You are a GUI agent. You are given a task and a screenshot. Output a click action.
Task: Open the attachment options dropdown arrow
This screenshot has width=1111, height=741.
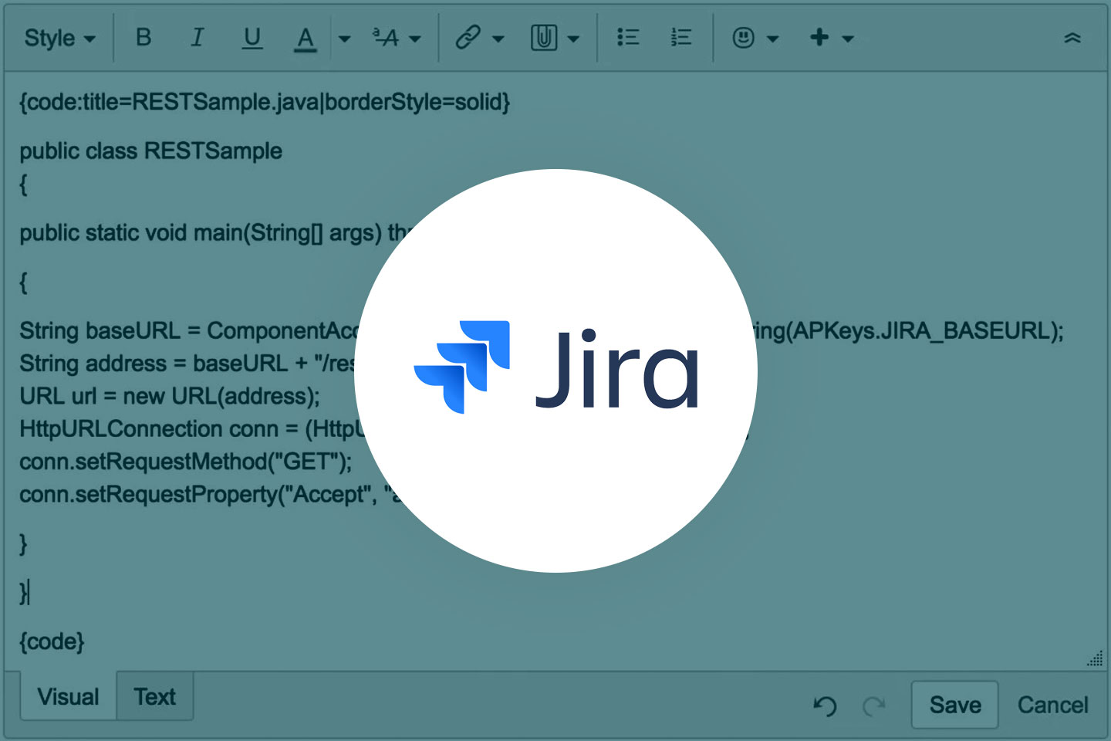[574, 37]
